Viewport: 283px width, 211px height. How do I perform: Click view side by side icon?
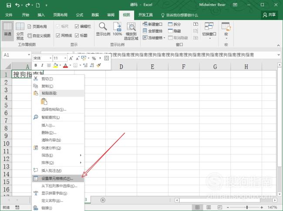coord(195,24)
